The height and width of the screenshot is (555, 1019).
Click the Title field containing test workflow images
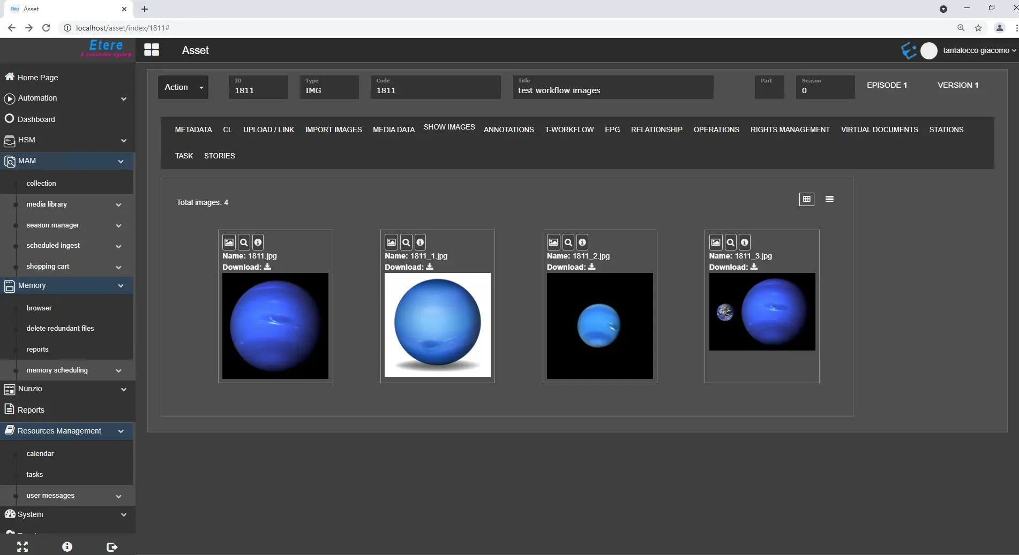pos(612,90)
